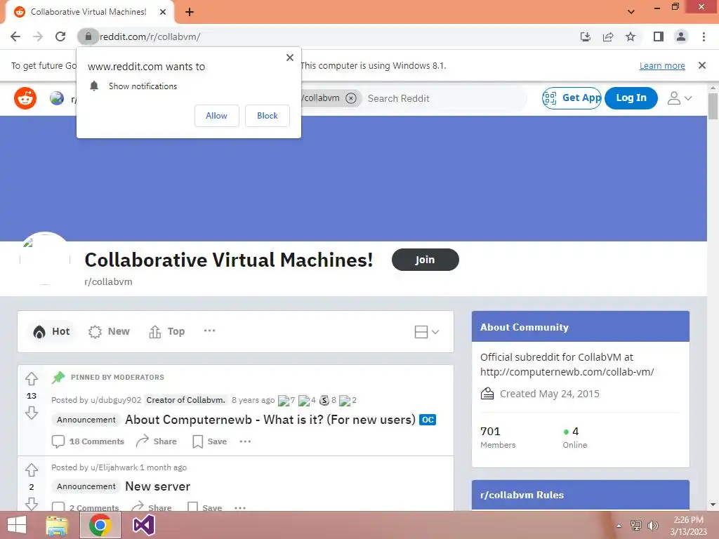Viewport: 719px width, 539px height.
Task: Open more options on pinned post
Action: [x=245, y=441]
